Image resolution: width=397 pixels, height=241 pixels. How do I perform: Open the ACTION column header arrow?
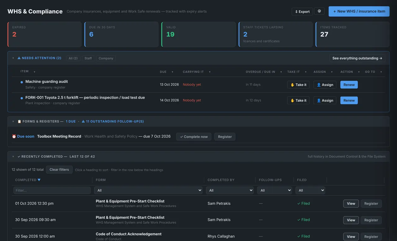coord(359,72)
